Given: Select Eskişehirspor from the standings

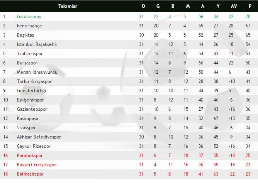Looking at the screenshot, I should (x=31, y=100).
